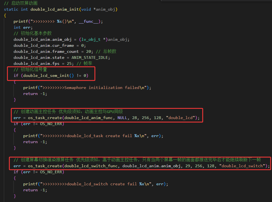Click the double_lcd_sem_init() call

[48, 76]
